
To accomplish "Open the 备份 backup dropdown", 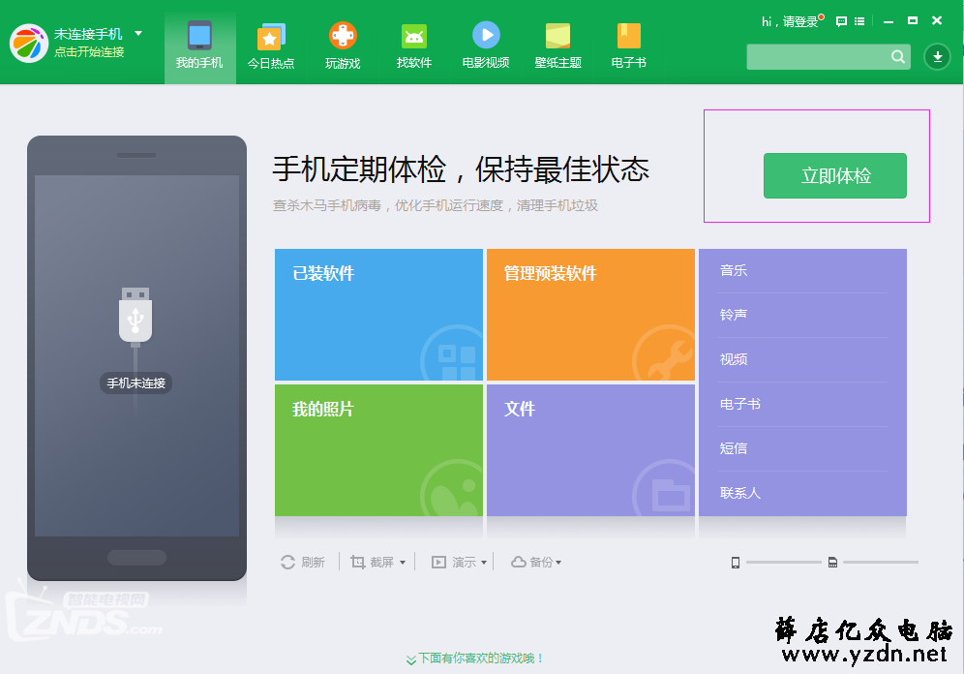I will pyautogui.click(x=536, y=562).
